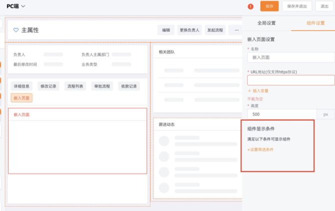Click the 退出 button

click(325, 6)
